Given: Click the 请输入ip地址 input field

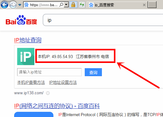Looking at the screenshot, I should tap(49, 72).
